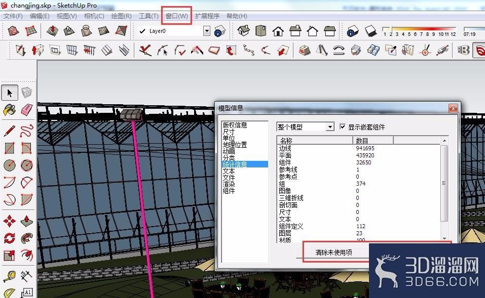Open the 扩展程序 menu
Image resolution: width=485 pixels, height=298 pixels.
[x=207, y=16]
